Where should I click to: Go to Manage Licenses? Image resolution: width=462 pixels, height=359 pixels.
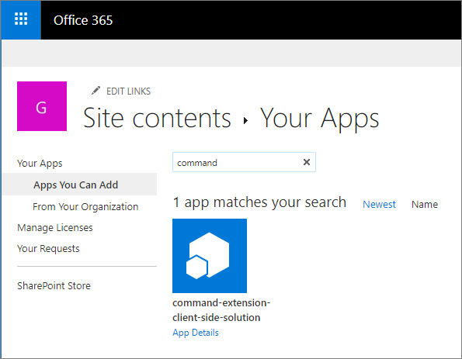(55, 227)
